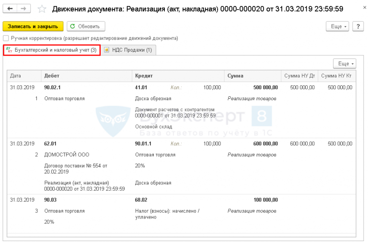
Task: Click ДОМОСТРОЙ ООО counterparty cell
Action: pyautogui.click(x=67, y=155)
